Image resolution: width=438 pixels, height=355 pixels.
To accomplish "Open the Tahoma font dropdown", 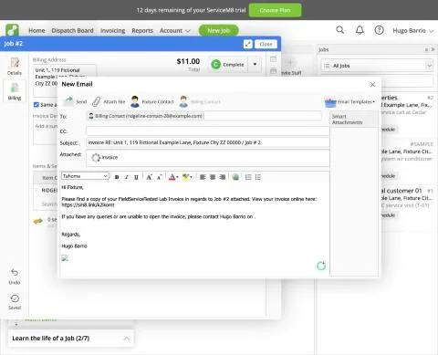I will point(85,176).
